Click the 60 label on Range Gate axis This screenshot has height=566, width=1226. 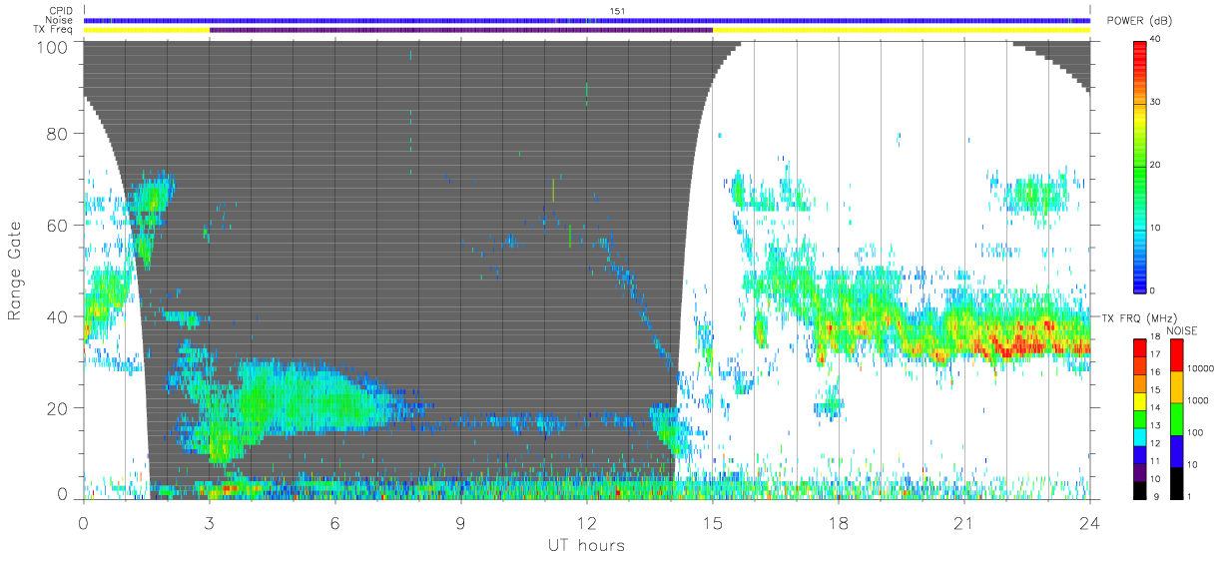57,226
